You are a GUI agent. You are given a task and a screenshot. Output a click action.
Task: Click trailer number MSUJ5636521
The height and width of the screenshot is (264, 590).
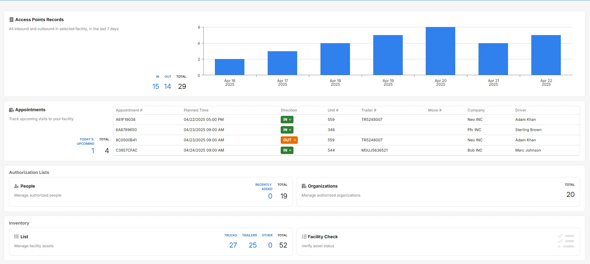[x=374, y=150]
